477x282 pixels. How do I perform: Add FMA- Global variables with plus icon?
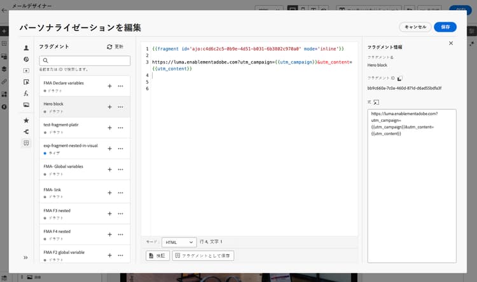pyautogui.click(x=109, y=169)
